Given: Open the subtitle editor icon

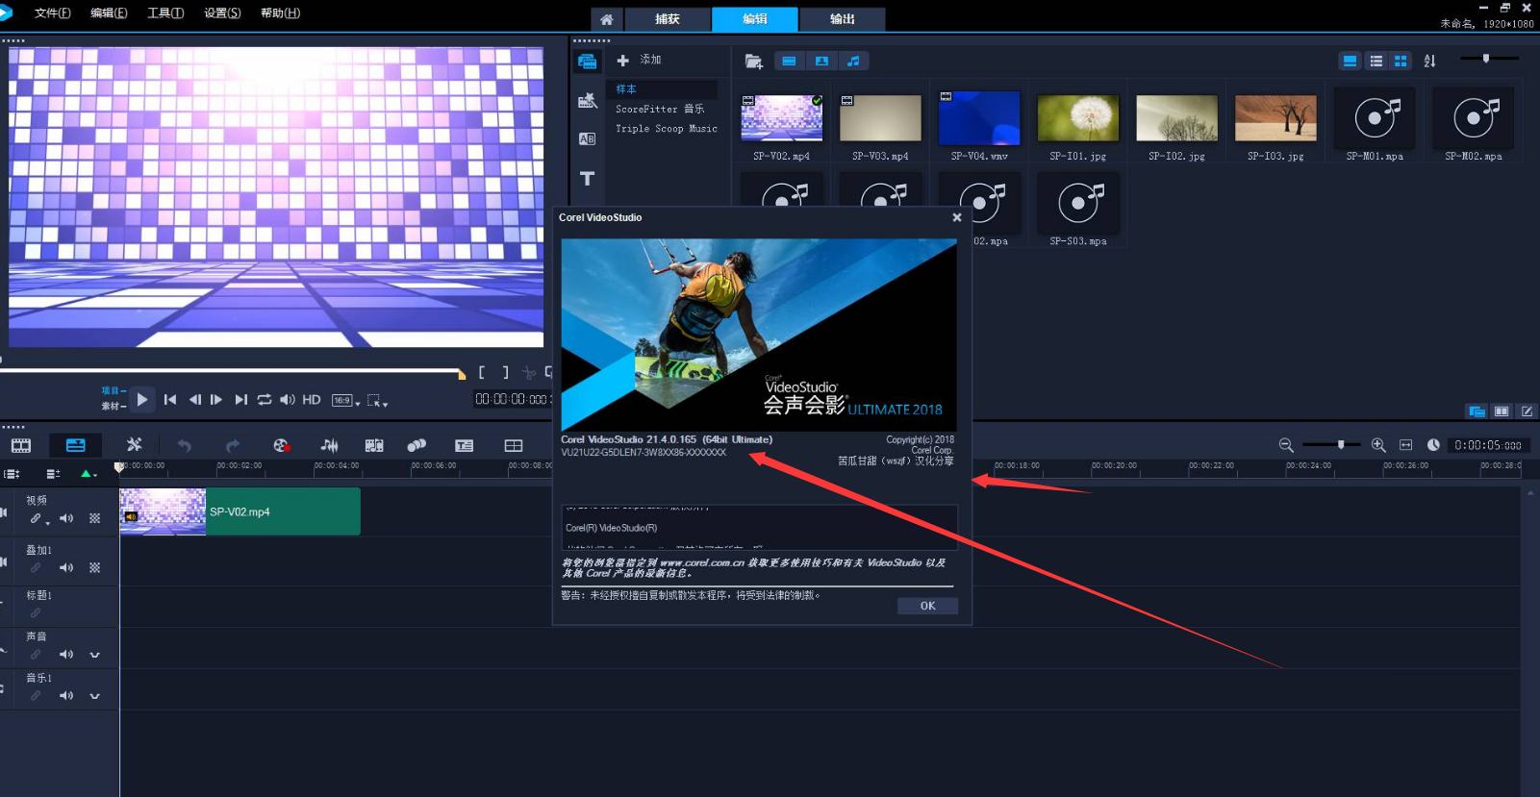Looking at the screenshot, I should [x=465, y=445].
